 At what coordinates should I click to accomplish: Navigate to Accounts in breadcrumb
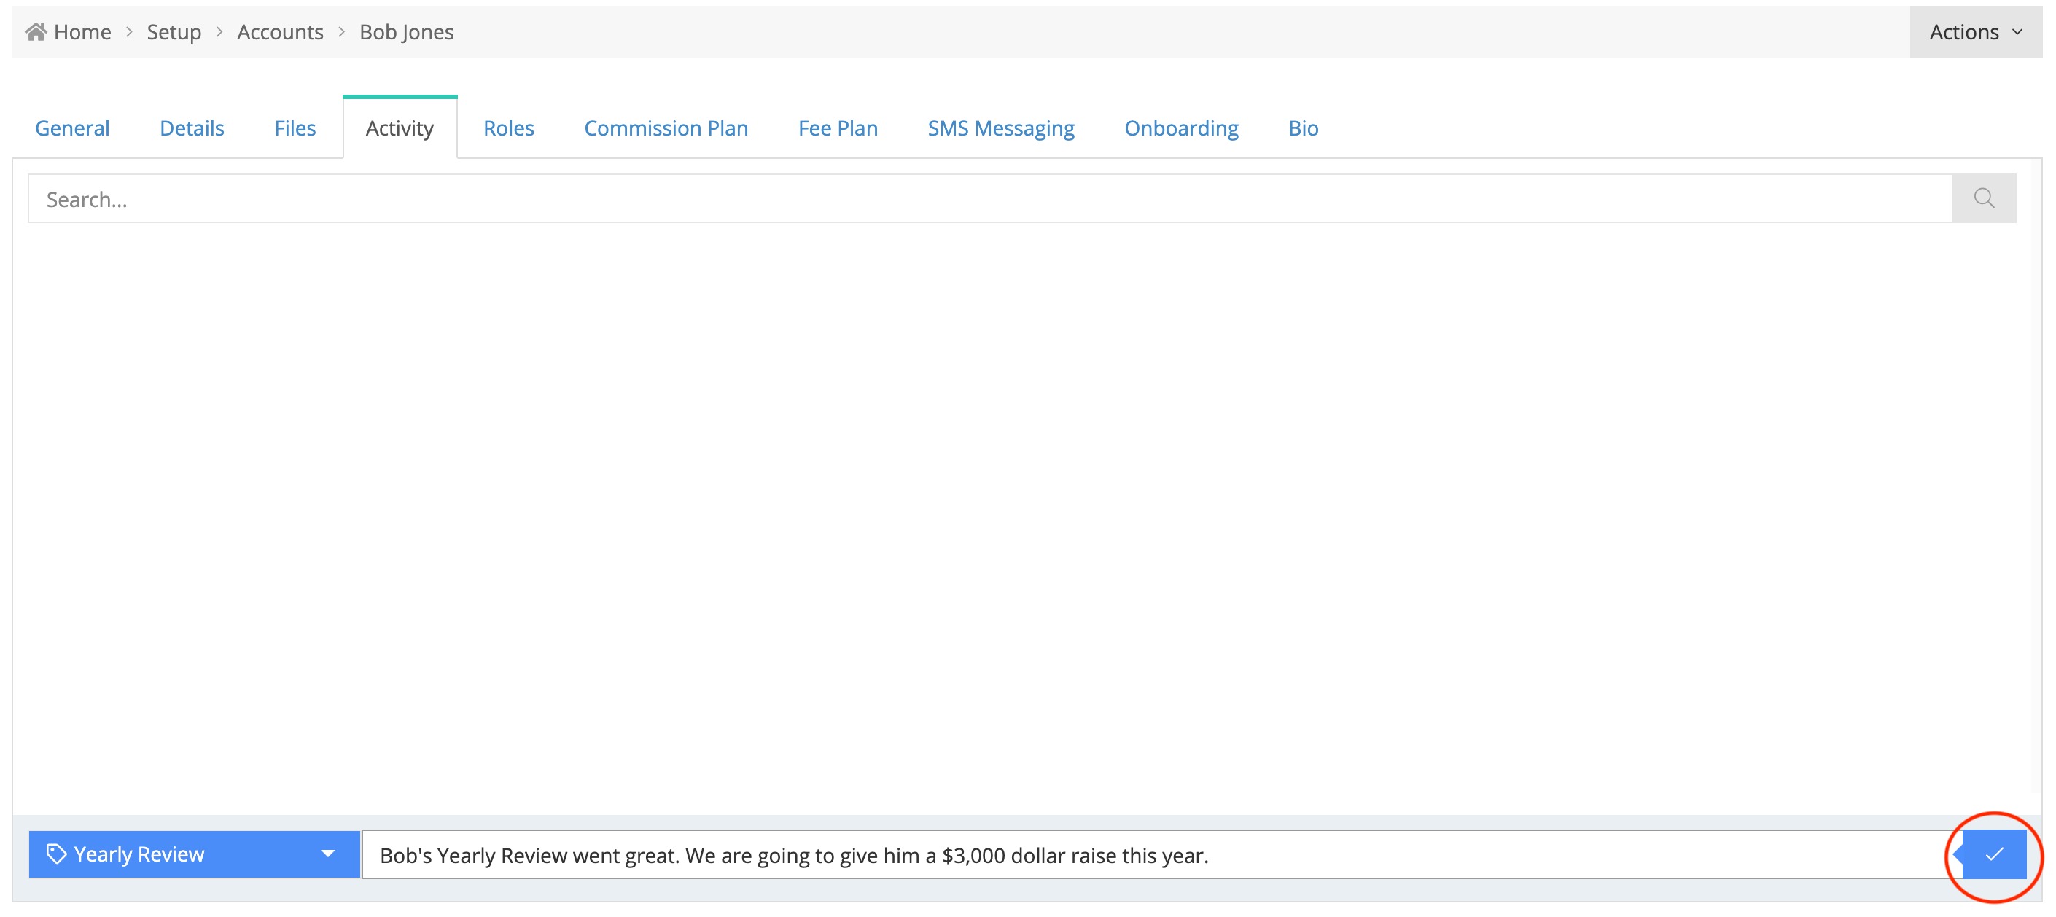coord(279,32)
